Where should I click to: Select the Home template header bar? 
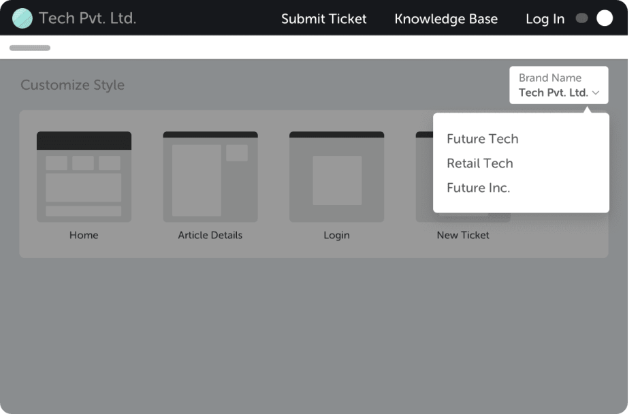tap(84, 139)
